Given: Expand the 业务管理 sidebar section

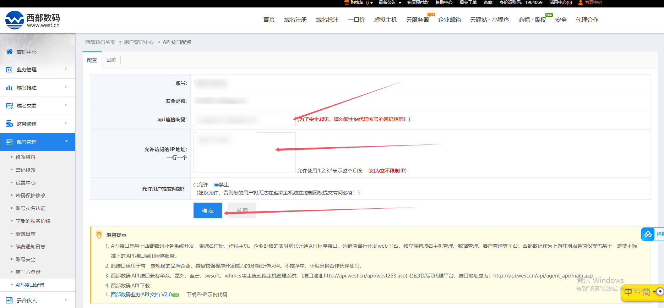Looking at the screenshot, I should click(x=66, y=69).
